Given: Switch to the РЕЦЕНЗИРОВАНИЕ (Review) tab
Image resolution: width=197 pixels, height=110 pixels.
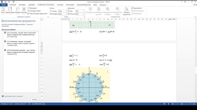Looking at the screenshot, I should point(84,5).
